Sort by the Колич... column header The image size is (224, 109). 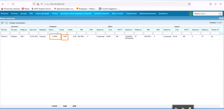click(x=53, y=30)
